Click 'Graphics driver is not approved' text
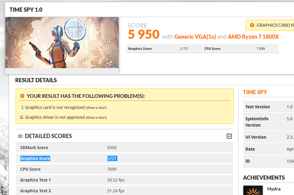Viewport: 294px width, 195px height. [55, 117]
